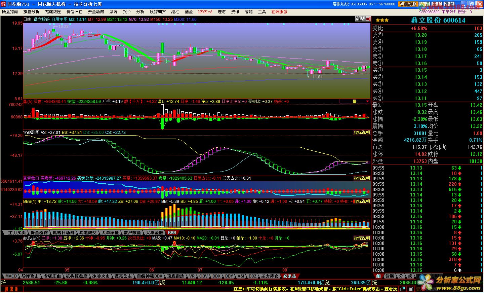Select the BBB indicator tab
Screen dimensions: 484x293
[172, 232]
